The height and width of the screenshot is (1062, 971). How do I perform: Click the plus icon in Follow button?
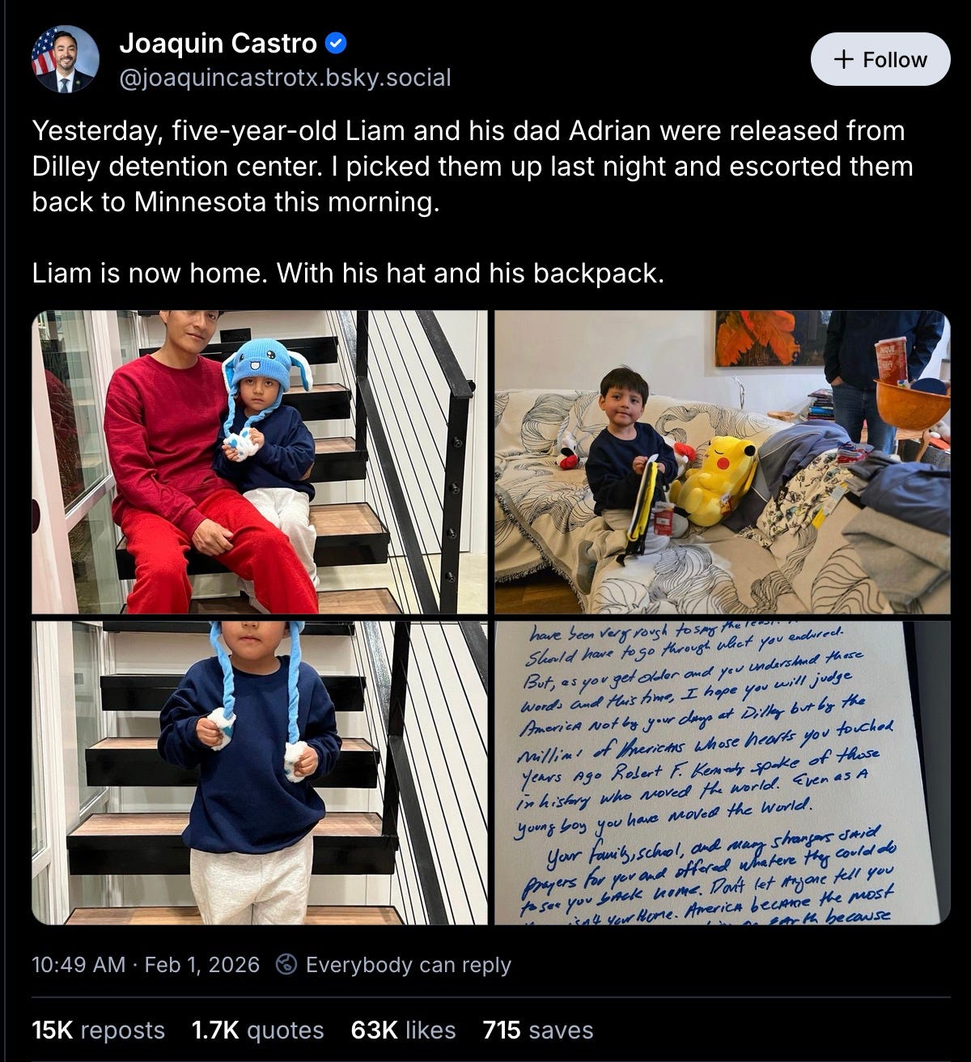click(844, 59)
